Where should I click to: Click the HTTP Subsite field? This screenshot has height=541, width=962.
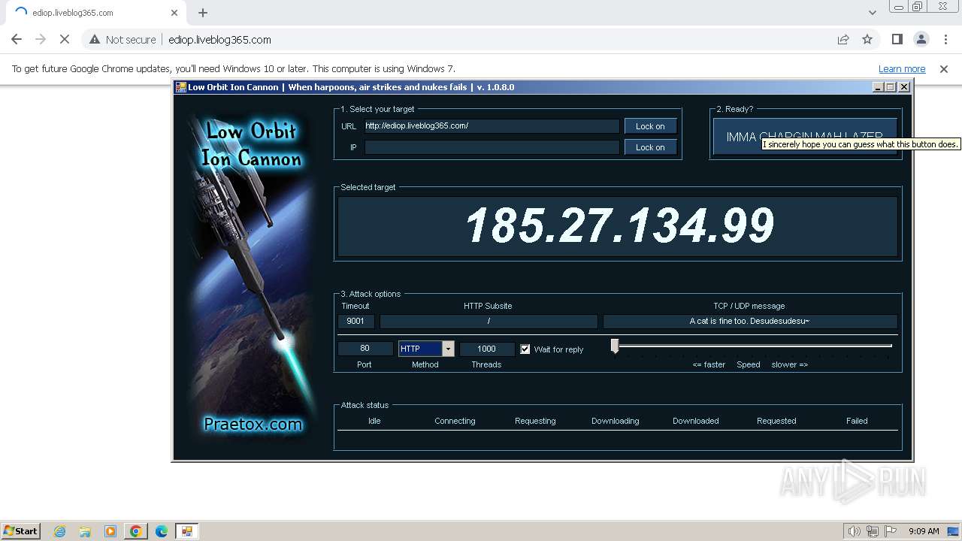coord(489,322)
